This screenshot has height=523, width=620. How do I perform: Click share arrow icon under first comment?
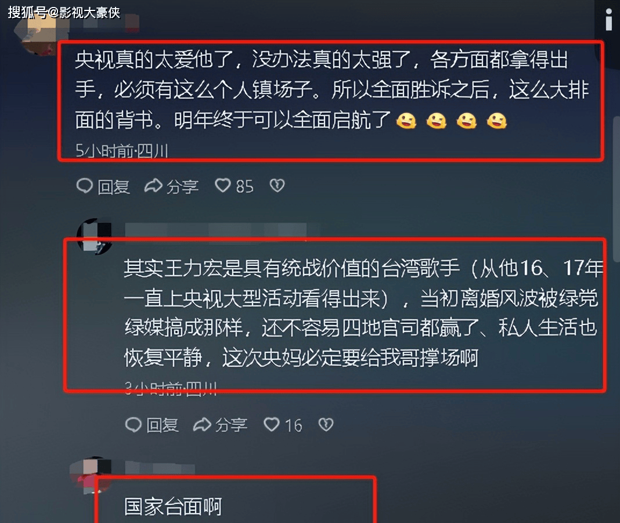click(x=153, y=185)
